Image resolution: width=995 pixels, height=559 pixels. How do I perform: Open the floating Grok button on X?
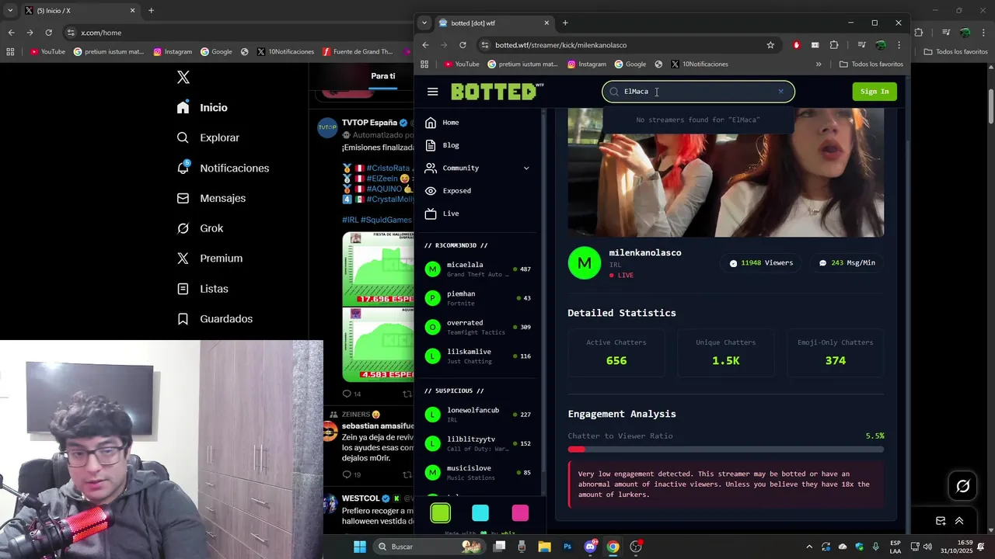[x=962, y=486]
